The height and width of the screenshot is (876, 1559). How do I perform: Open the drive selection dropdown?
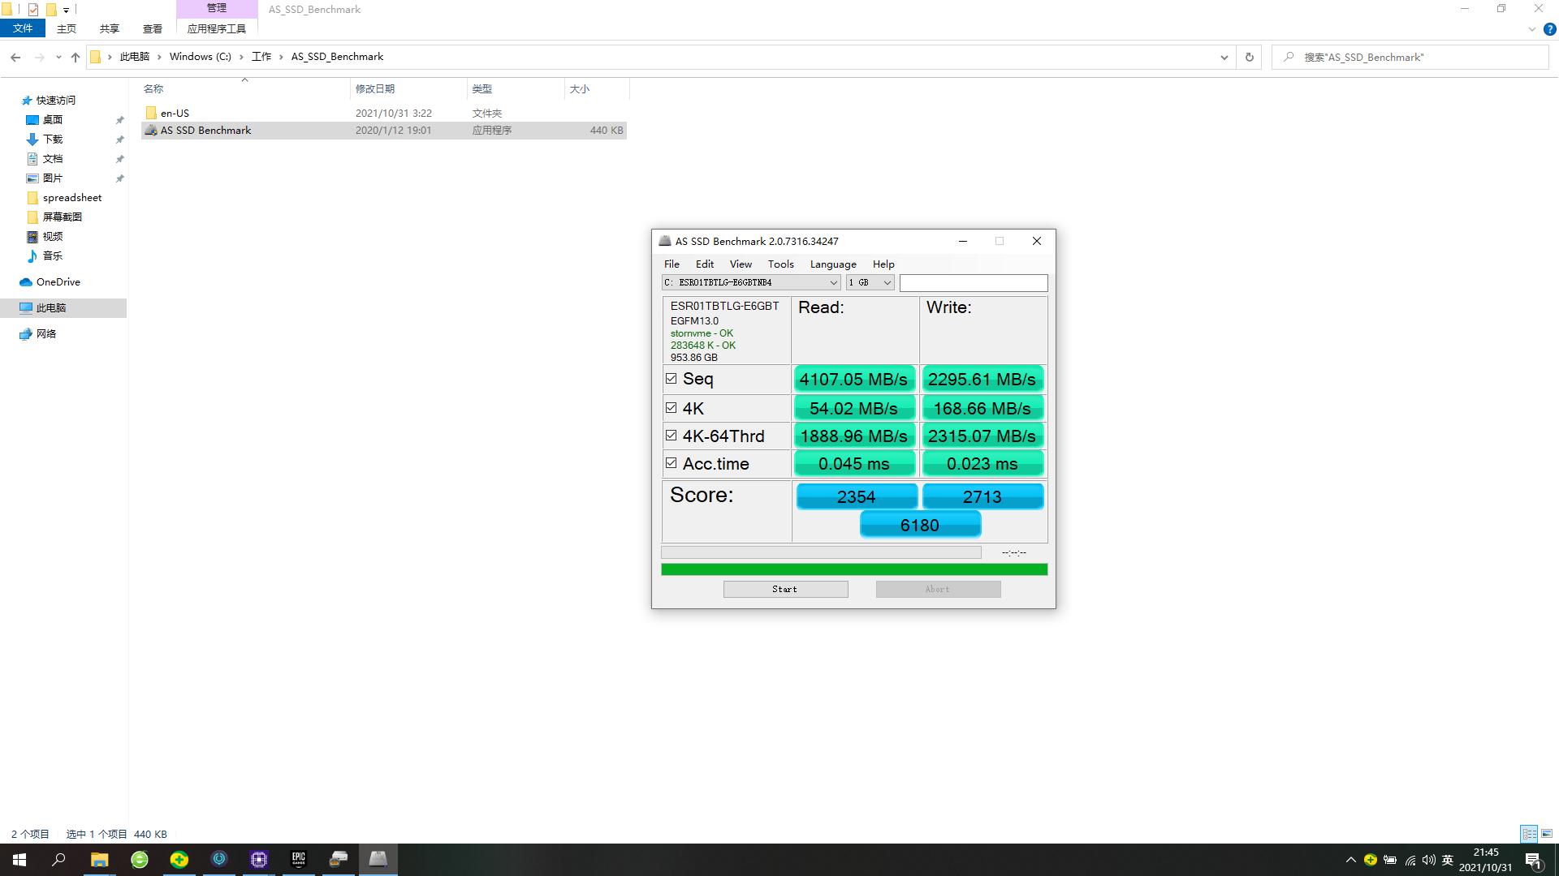[x=833, y=282]
